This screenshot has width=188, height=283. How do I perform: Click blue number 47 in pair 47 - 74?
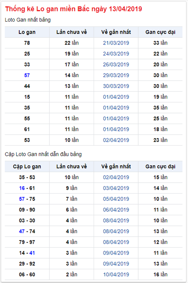pos(22,231)
